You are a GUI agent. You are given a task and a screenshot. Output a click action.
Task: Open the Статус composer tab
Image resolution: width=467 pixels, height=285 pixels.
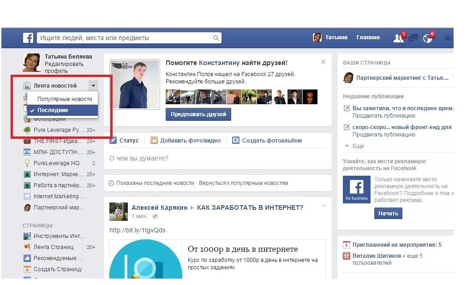(124, 140)
